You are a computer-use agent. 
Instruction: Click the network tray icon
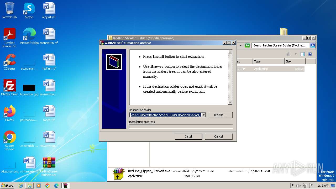[x=304, y=186]
